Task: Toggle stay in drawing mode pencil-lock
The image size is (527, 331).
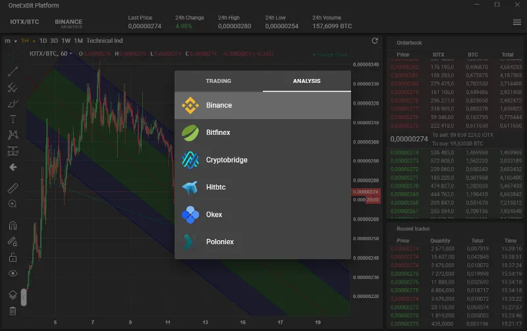Action: click(13, 242)
